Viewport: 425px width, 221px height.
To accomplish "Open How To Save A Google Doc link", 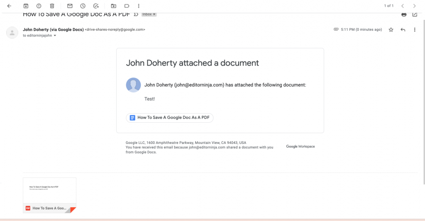I will pyautogui.click(x=170, y=117).
